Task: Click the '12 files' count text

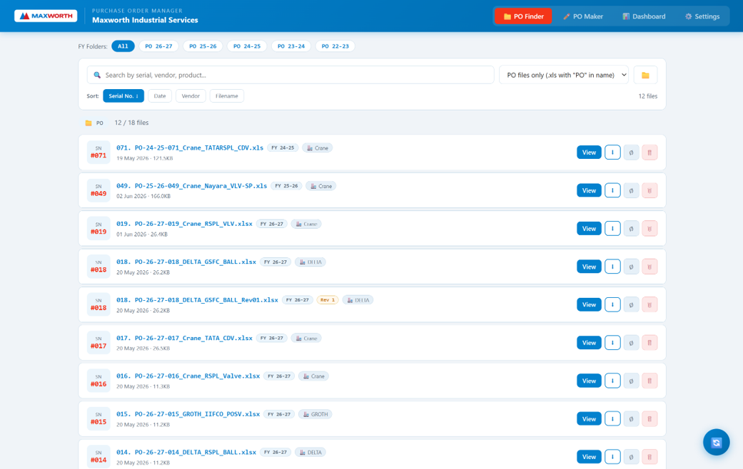Action: 648,96
